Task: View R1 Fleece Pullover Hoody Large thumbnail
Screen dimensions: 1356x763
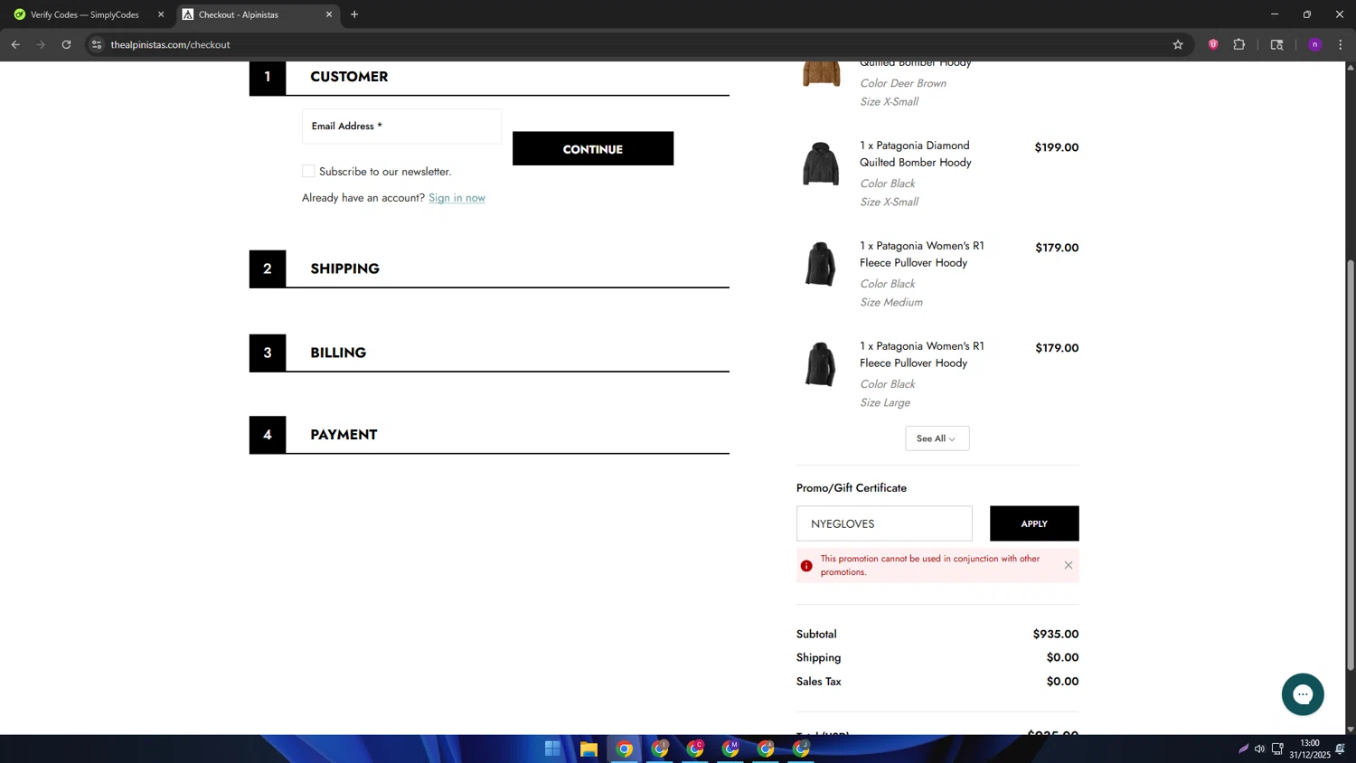Action: coord(821,364)
